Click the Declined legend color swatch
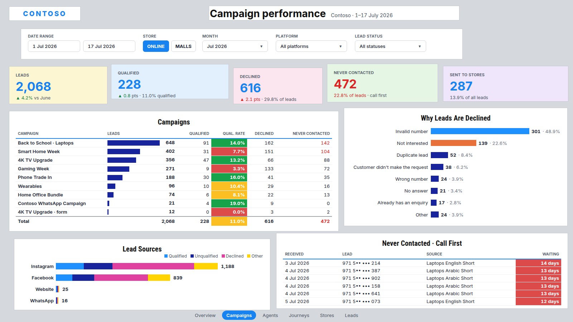Screen dimensions: 573x322 (x=223, y=256)
